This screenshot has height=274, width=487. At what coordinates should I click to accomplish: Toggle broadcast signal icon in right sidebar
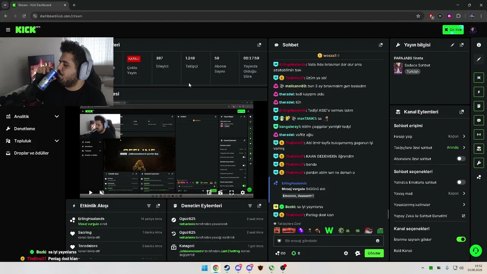[479, 134]
